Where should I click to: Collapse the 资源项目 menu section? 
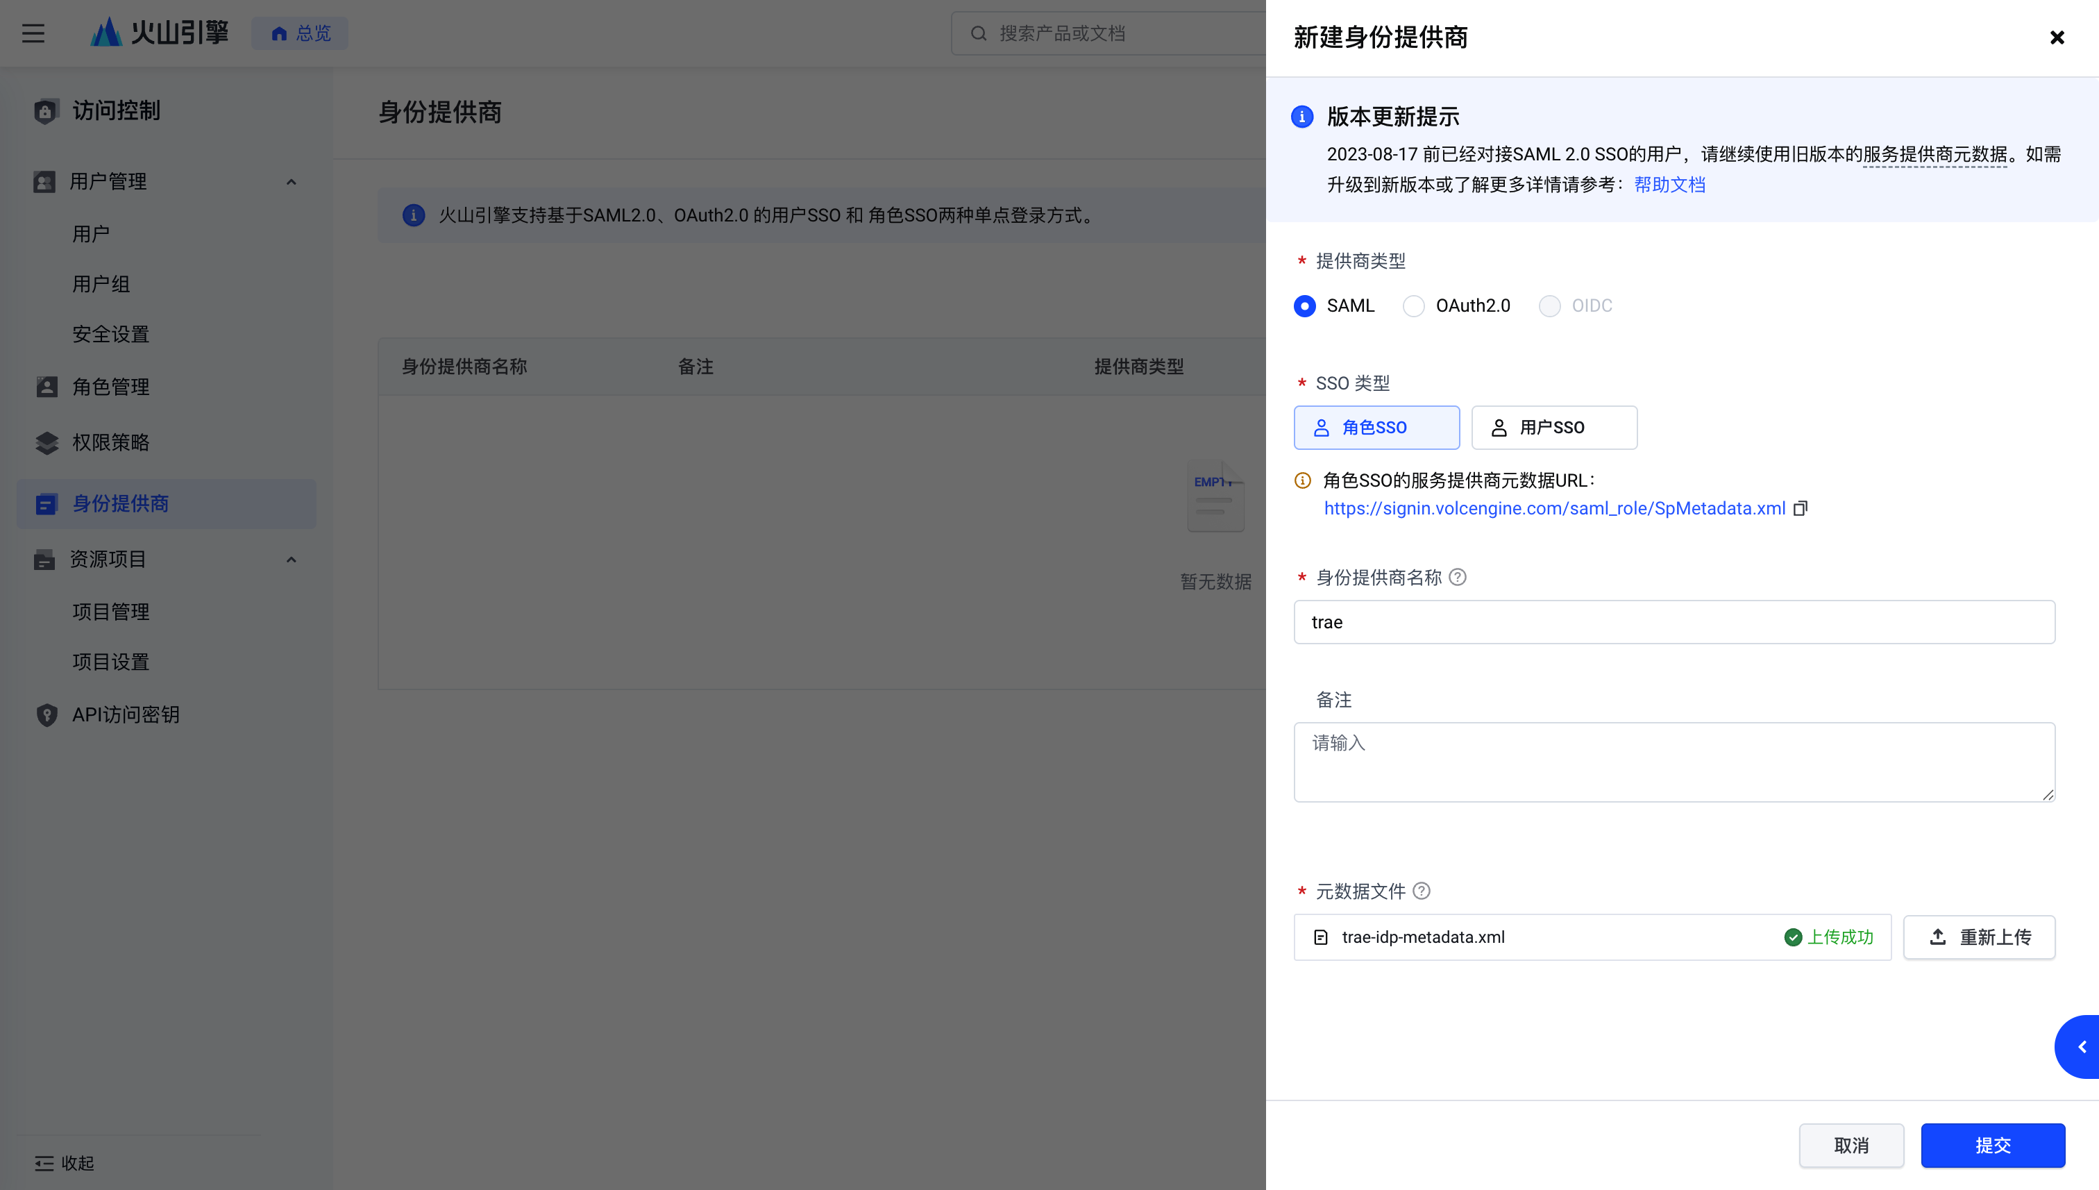[291, 560]
